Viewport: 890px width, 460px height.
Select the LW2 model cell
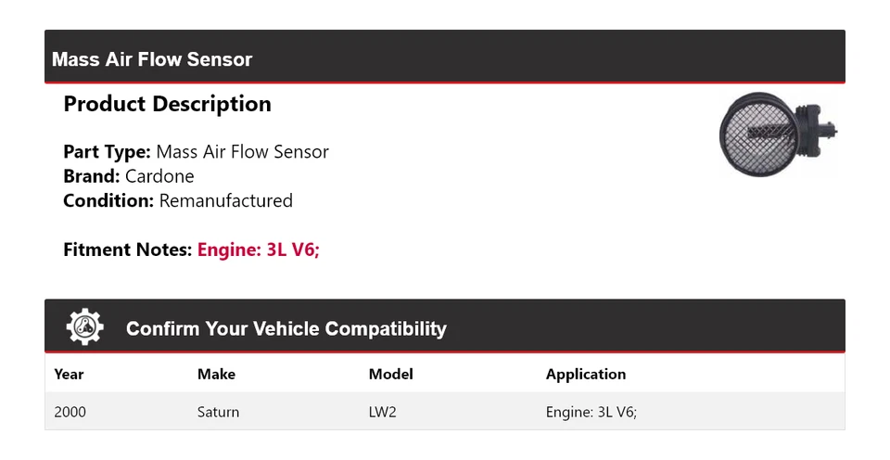click(382, 412)
